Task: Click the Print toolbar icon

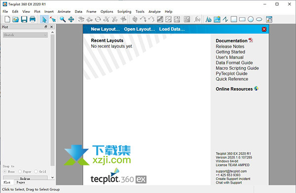Action: (33, 19)
